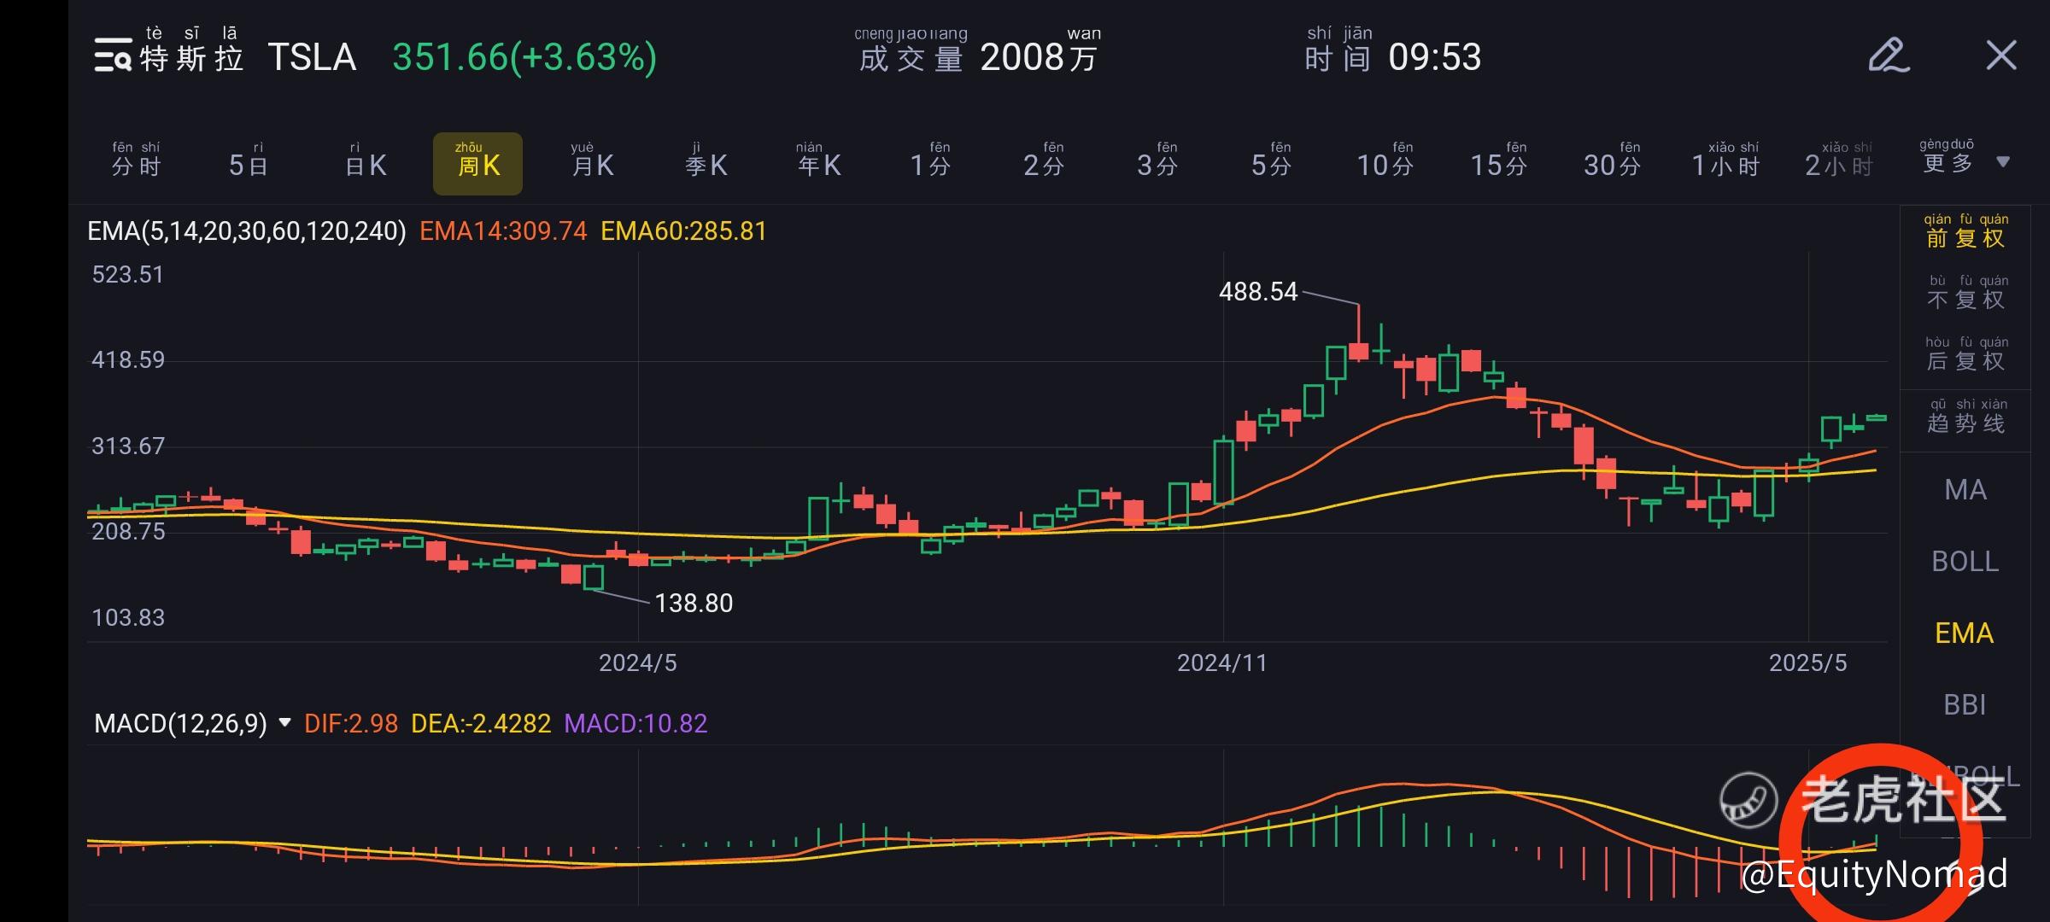Click the 313.67 price axis label

click(128, 446)
